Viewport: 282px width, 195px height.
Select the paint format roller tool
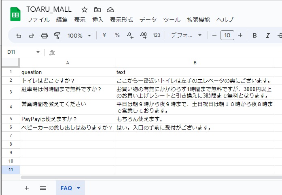[x=57, y=36]
